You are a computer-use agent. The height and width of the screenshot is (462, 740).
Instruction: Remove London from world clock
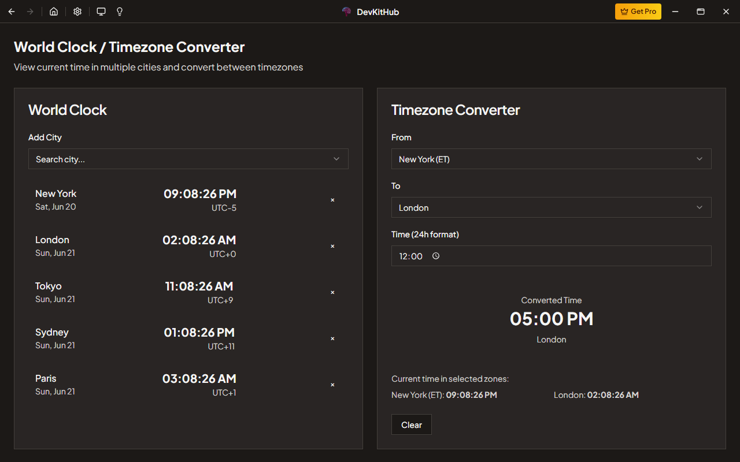pyautogui.click(x=332, y=246)
